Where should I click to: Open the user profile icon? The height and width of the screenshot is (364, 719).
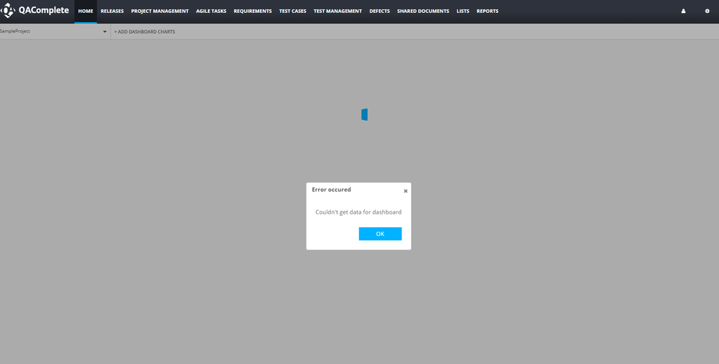(683, 11)
